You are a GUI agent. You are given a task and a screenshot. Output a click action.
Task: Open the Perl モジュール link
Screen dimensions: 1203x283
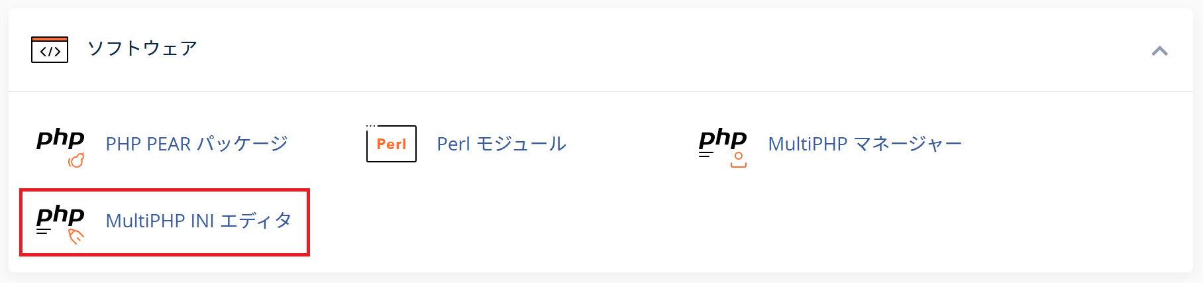tap(501, 144)
